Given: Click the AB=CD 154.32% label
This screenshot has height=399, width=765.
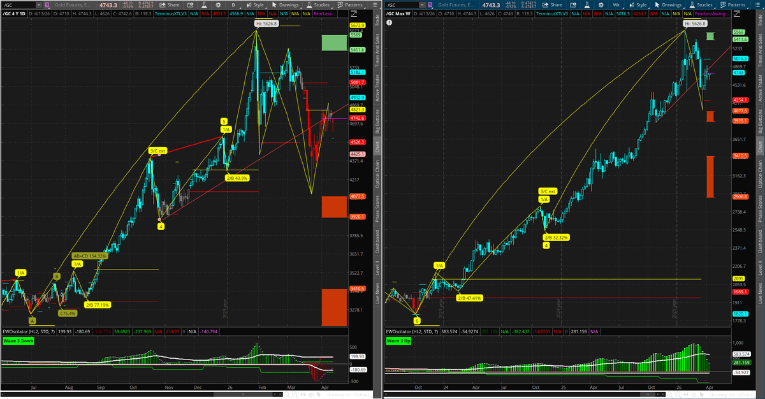Looking at the screenshot, I should click(90, 256).
